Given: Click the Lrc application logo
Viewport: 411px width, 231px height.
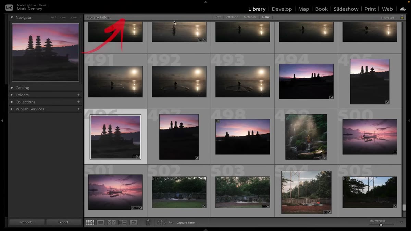Looking at the screenshot, I should pyautogui.click(x=9, y=8).
